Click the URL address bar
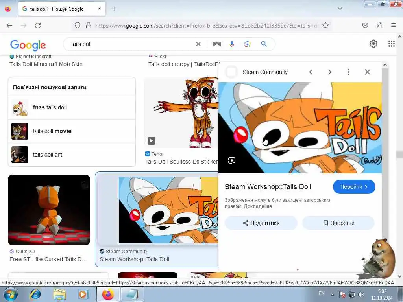This screenshot has width=403, height=302. point(207,26)
